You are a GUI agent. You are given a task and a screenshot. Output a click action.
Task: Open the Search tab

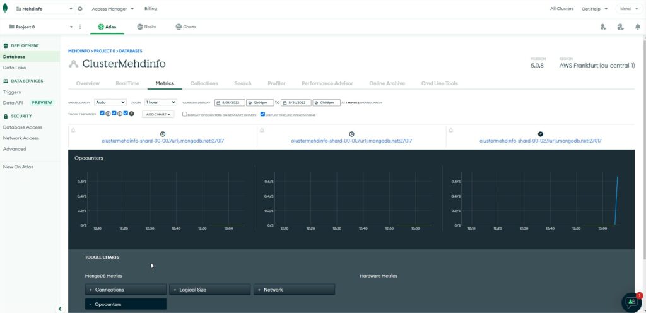[243, 83]
